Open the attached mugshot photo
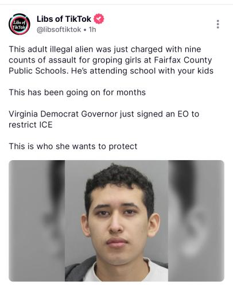 116,220
